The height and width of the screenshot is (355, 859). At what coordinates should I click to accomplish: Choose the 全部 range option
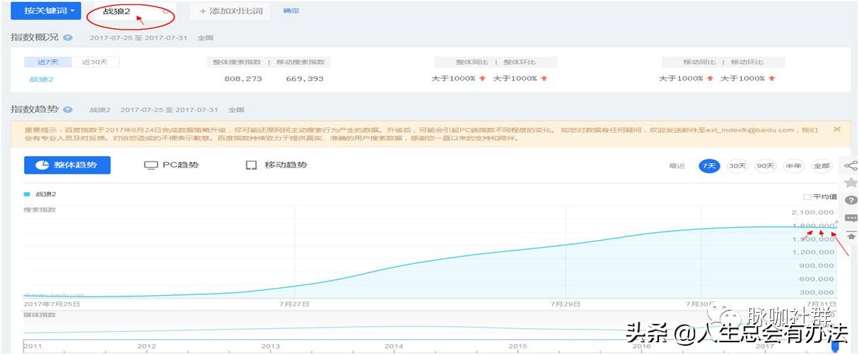click(x=822, y=166)
